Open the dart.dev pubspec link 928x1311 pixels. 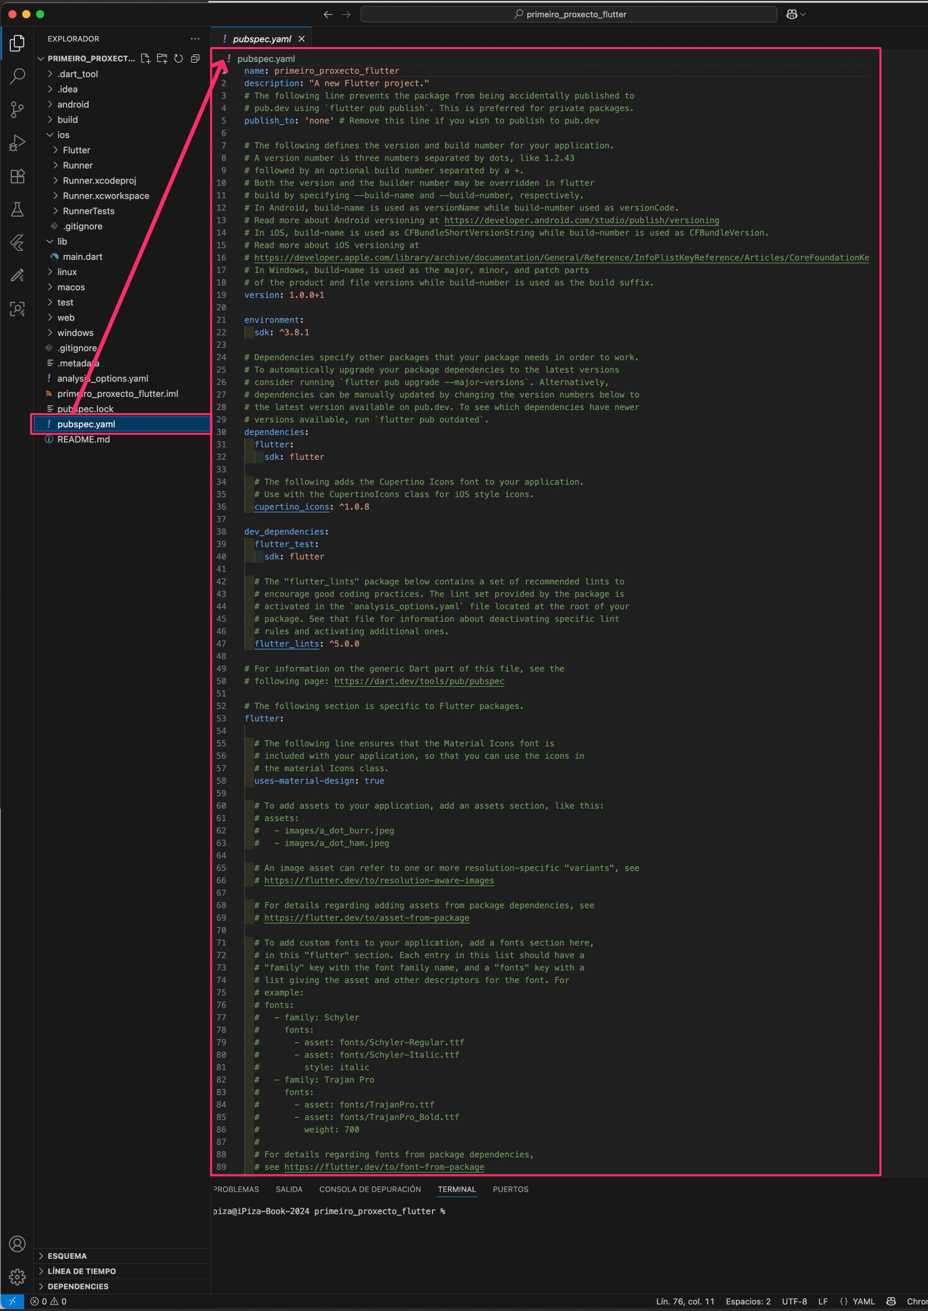click(x=419, y=681)
